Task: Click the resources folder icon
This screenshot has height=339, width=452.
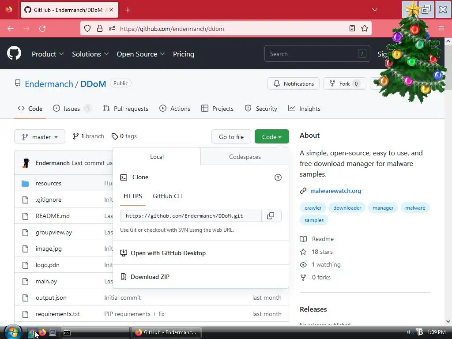Action: (x=25, y=183)
